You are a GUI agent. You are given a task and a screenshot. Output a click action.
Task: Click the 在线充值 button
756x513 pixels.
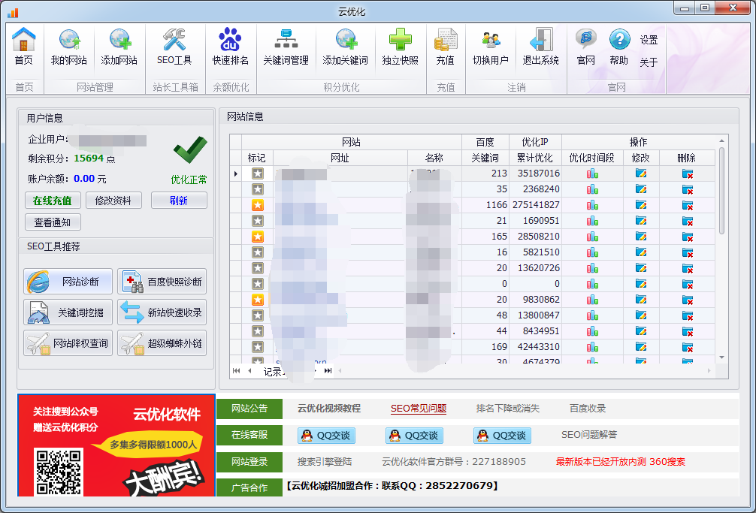click(x=53, y=201)
